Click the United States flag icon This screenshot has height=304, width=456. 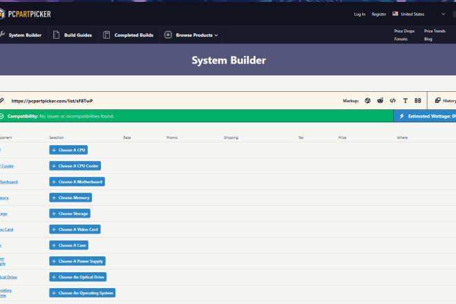(395, 14)
